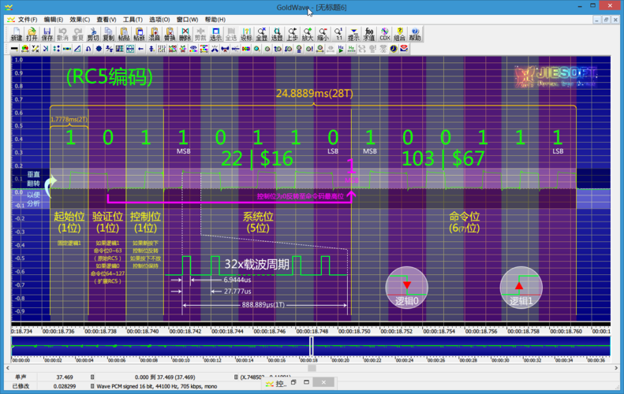Open the 效果(C) menu
Screen dimensions: 624x394
coord(80,20)
